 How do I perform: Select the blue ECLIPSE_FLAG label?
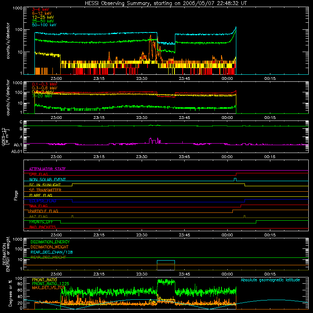43,201
